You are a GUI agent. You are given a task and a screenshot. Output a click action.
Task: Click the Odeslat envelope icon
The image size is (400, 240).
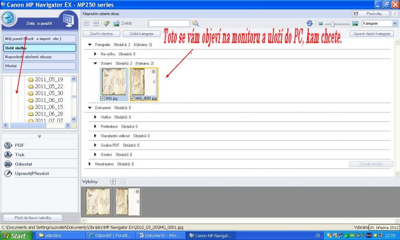tap(8, 164)
